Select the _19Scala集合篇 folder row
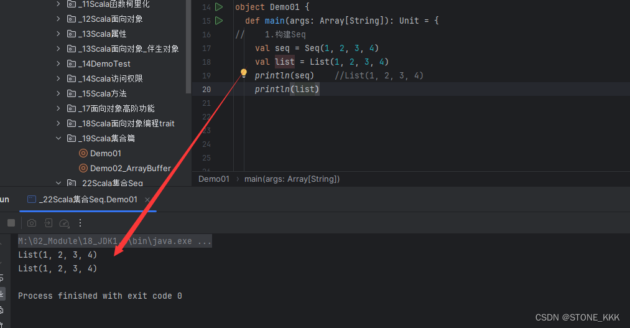 93,138
